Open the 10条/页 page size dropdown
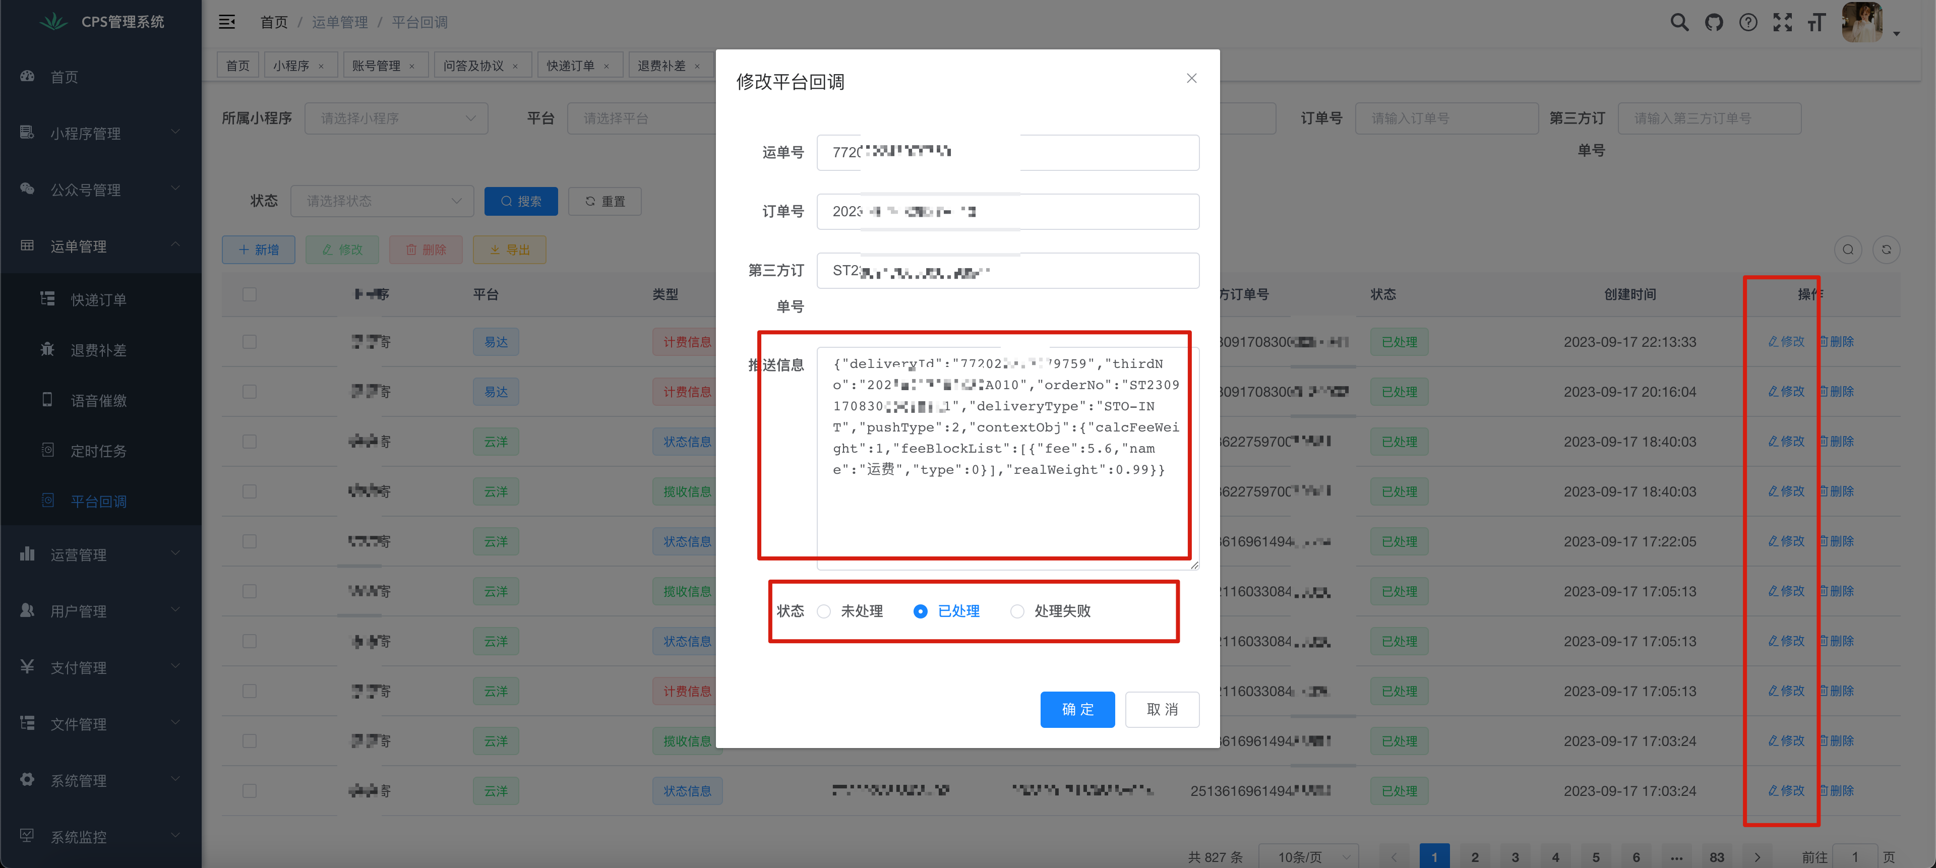This screenshot has height=868, width=1936. [x=1308, y=857]
